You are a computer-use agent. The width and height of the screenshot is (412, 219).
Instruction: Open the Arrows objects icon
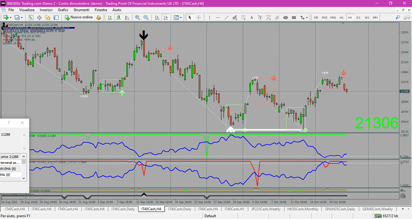click(x=302, y=17)
